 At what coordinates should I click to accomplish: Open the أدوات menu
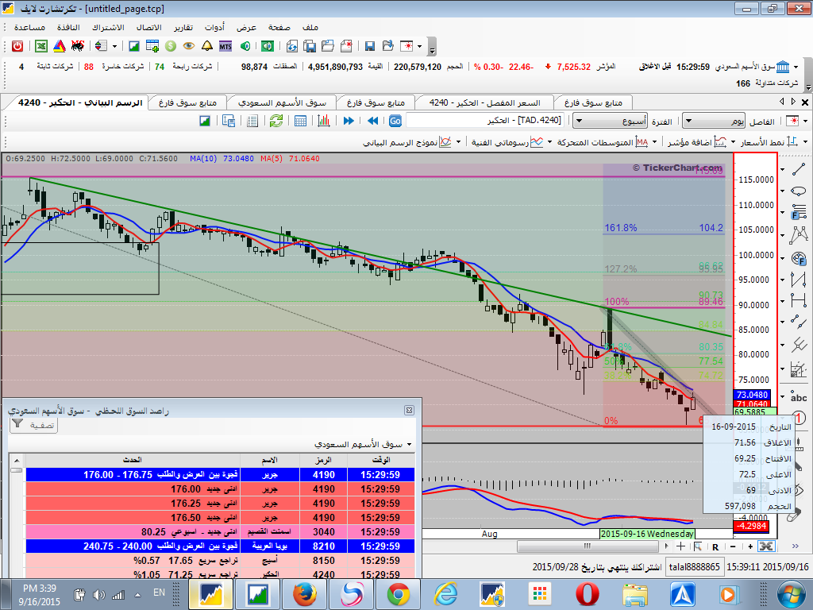[214, 28]
